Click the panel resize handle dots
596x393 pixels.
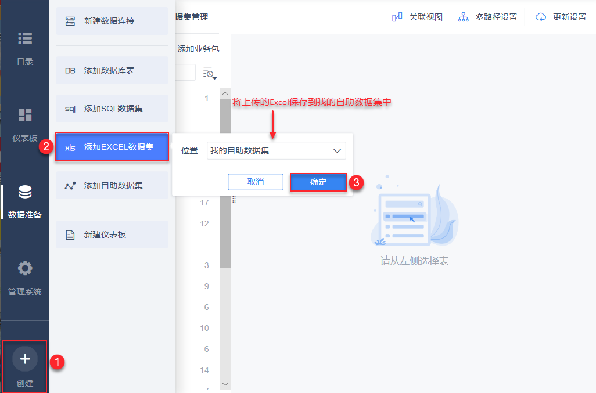(234, 200)
